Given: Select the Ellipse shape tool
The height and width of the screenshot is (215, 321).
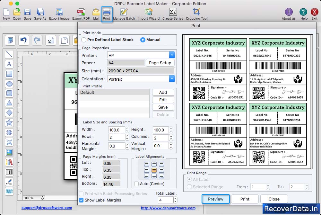Looking at the screenshot, I should coord(9,84).
